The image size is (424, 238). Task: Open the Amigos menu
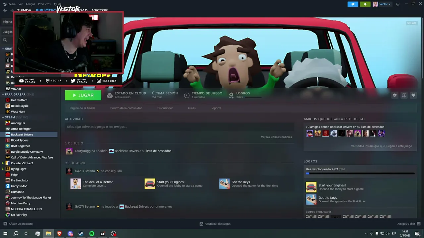pyautogui.click(x=30, y=4)
